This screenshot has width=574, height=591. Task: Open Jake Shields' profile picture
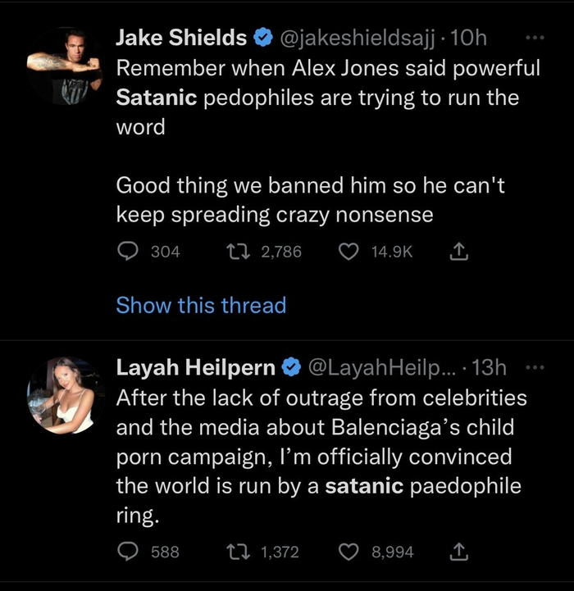click(64, 67)
